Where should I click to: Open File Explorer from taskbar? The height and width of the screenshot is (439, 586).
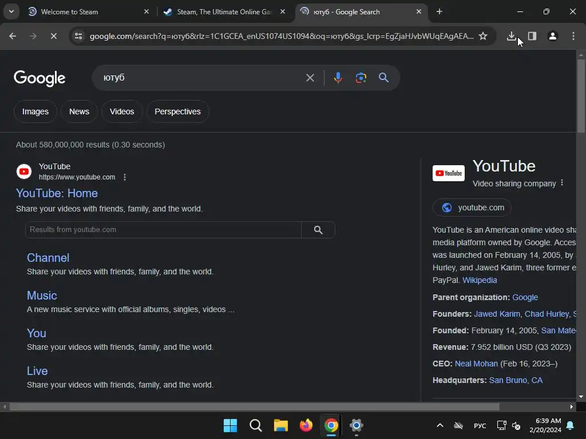pyautogui.click(x=280, y=425)
